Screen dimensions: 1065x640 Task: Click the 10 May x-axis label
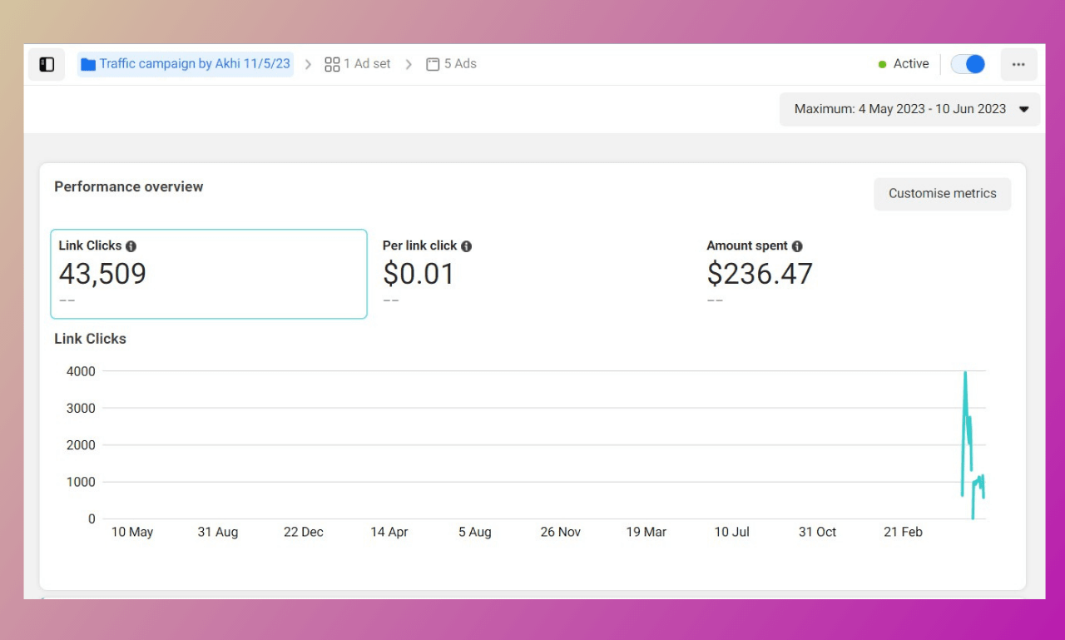tap(132, 532)
